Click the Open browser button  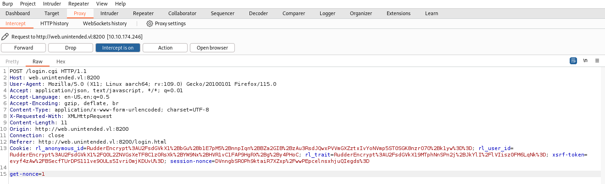pyautogui.click(x=212, y=48)
